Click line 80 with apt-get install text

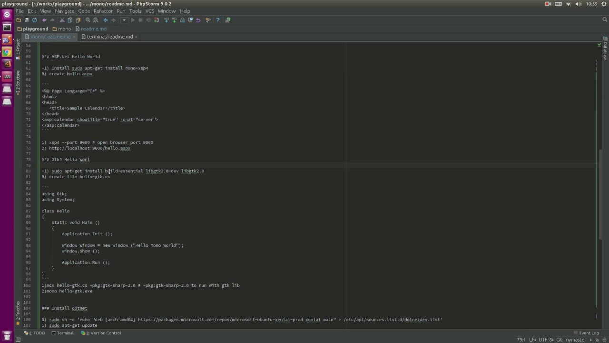click(x=122, y=171)
